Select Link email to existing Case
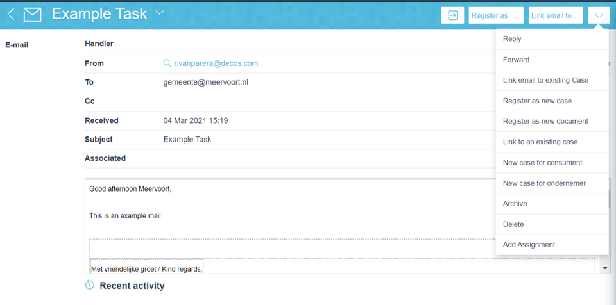 pos(545,80)
